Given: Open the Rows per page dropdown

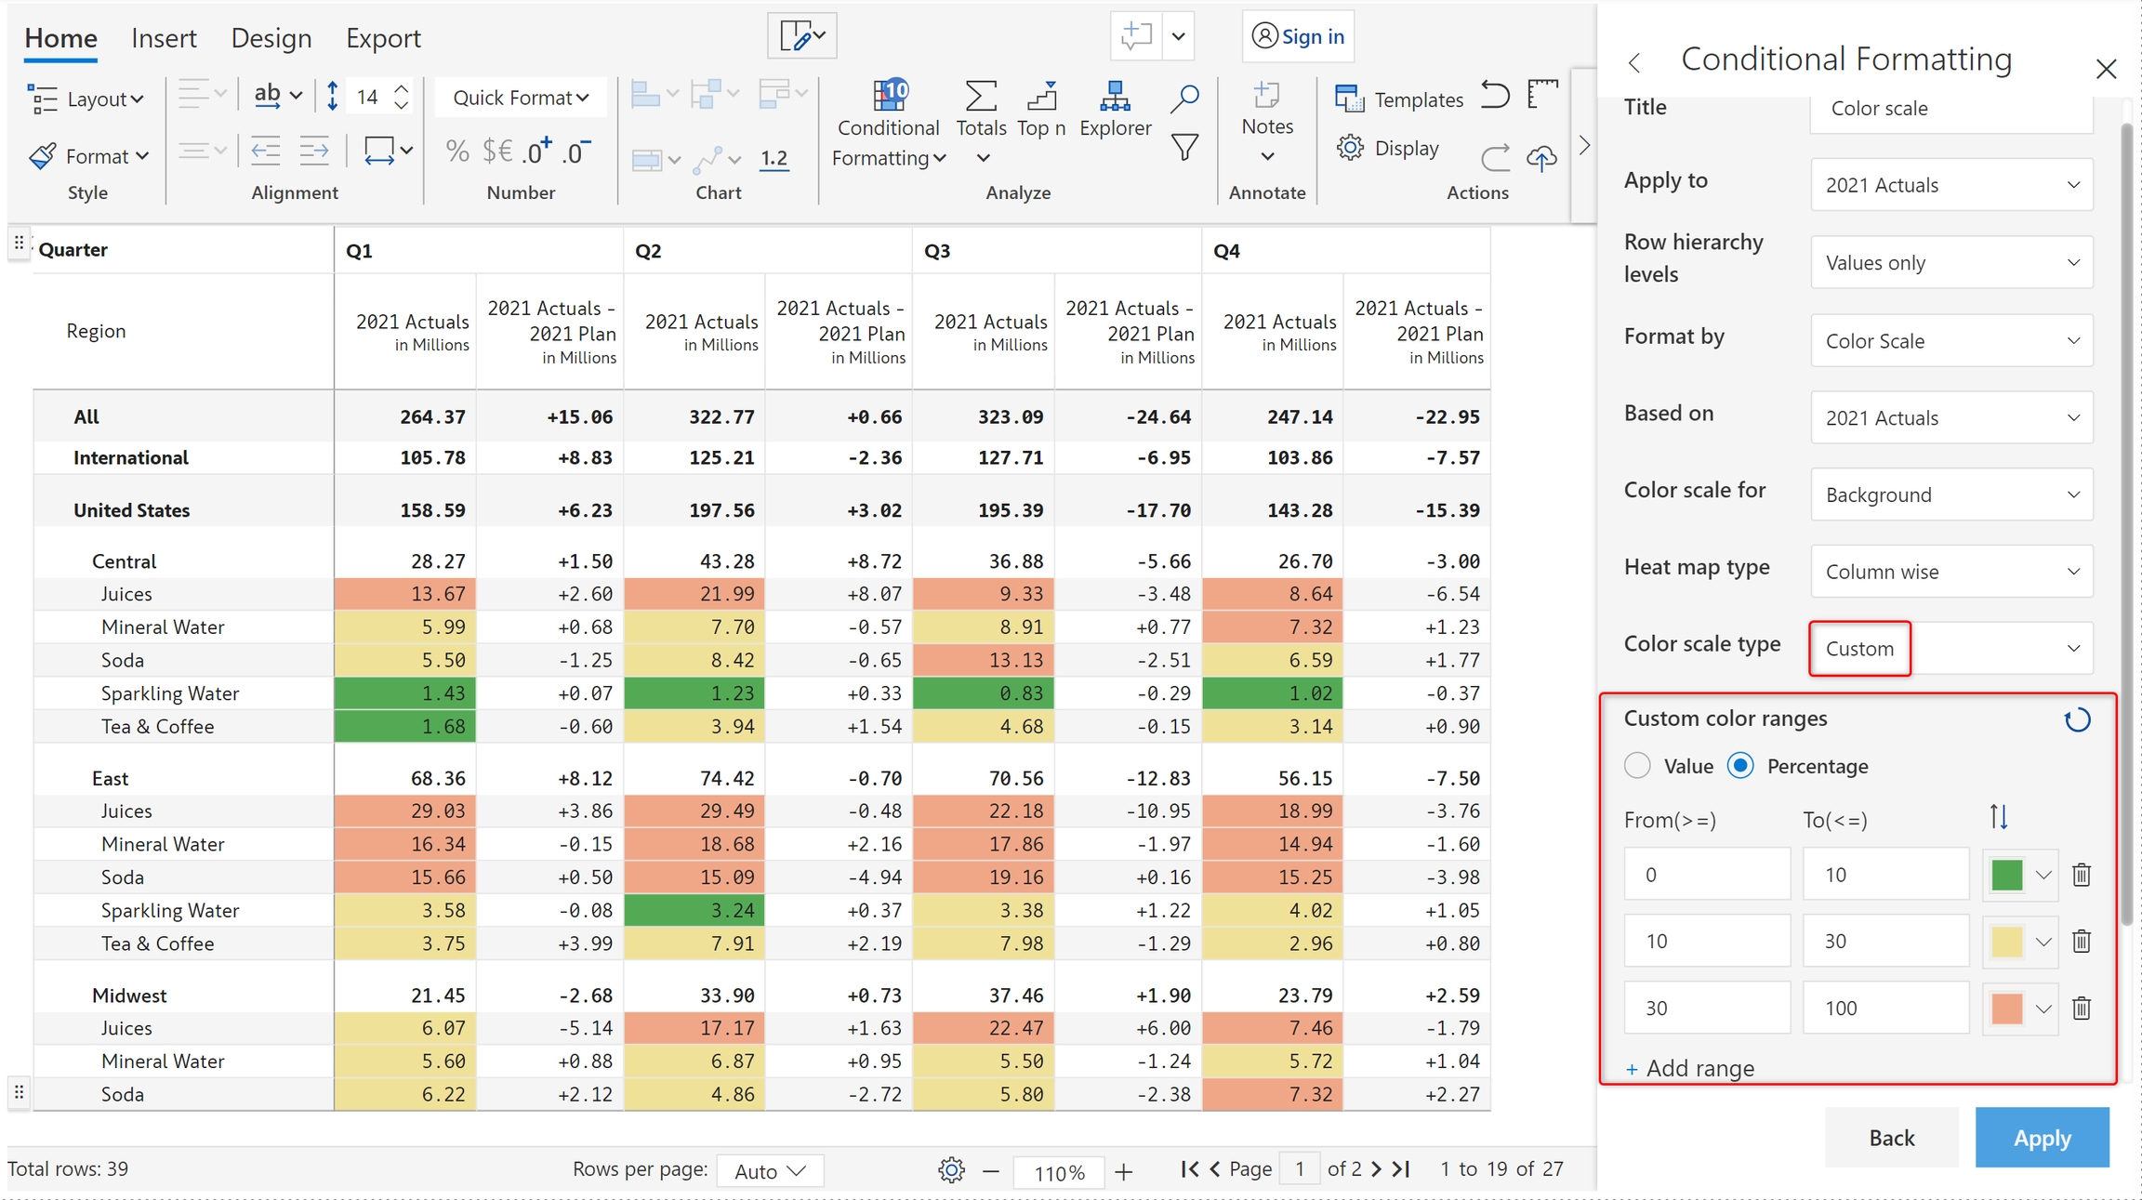Looking at the screenshot, I should (x=770, y=1171).
